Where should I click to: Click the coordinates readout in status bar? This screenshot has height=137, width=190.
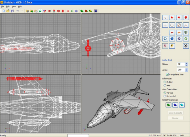162,135
